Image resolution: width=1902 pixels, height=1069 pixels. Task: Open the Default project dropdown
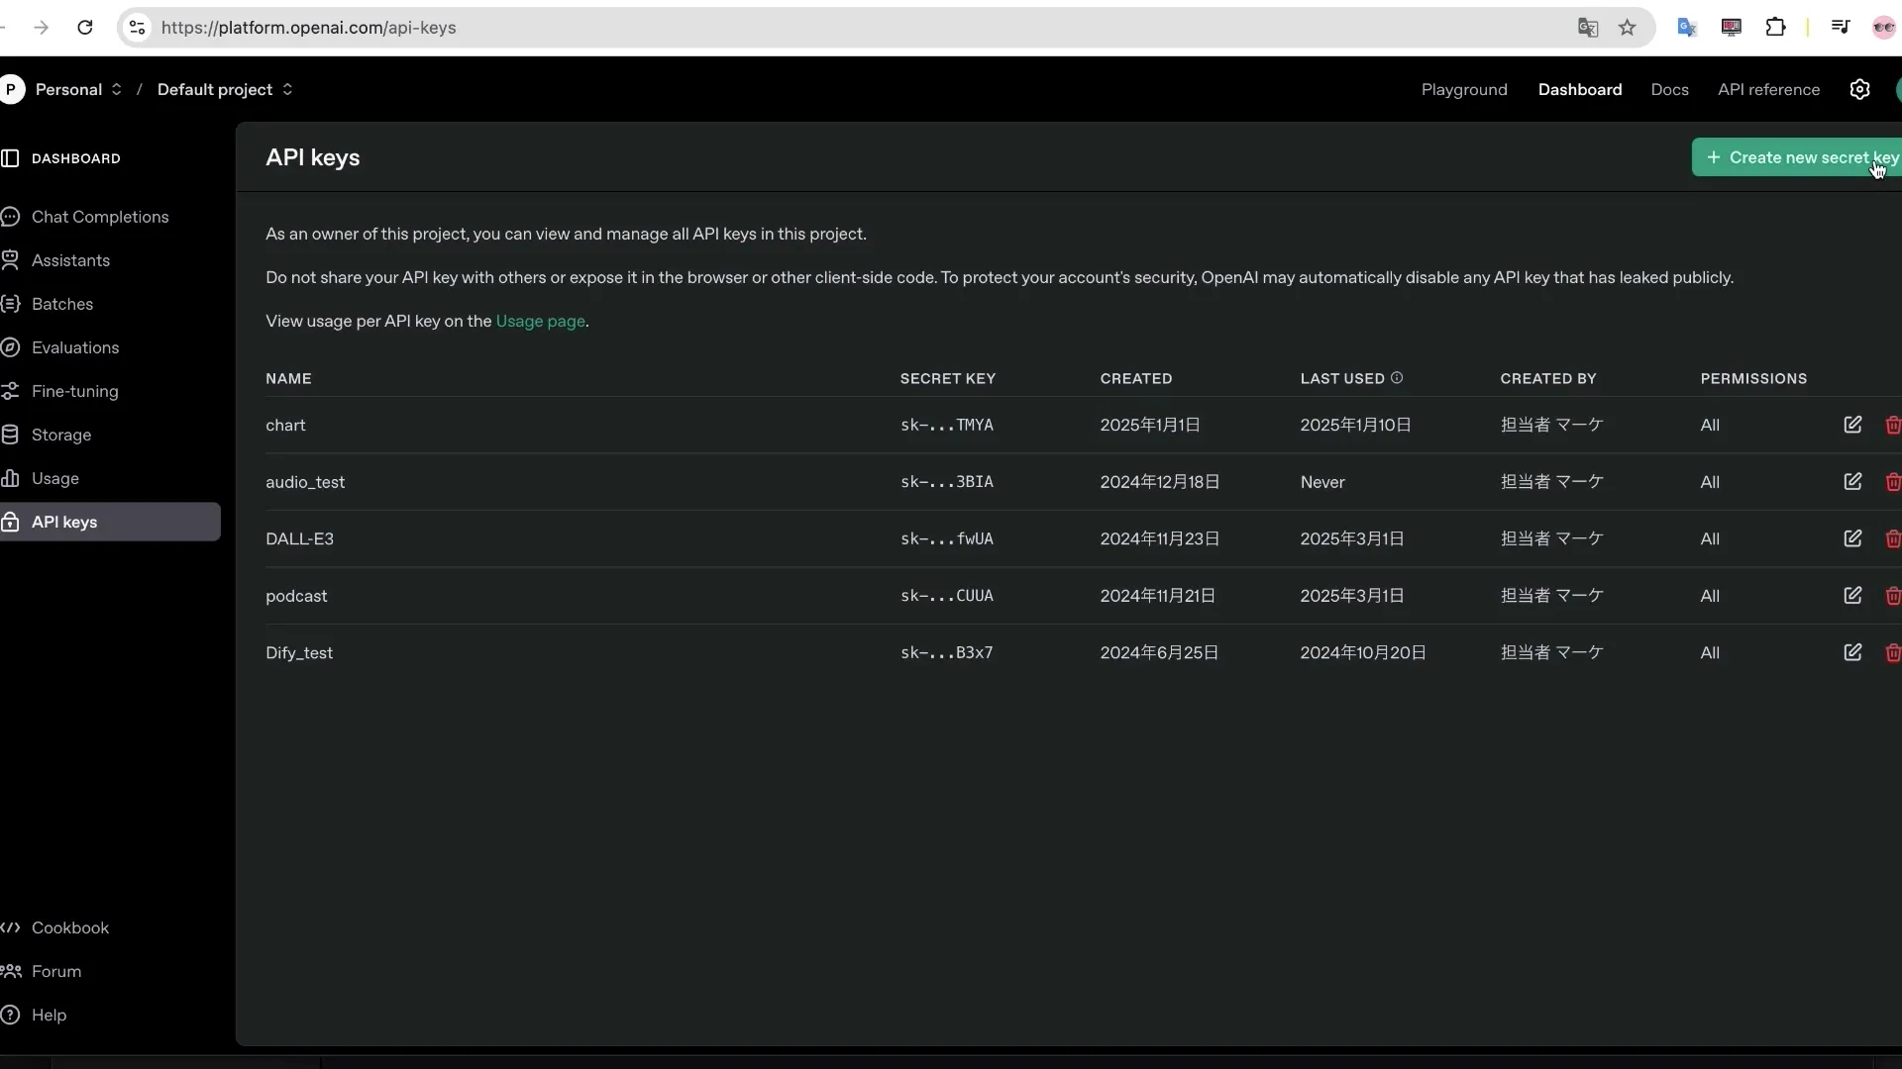[x=225, y=89]
